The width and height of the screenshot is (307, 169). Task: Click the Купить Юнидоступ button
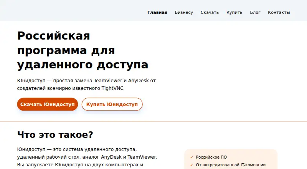[112, 104]
